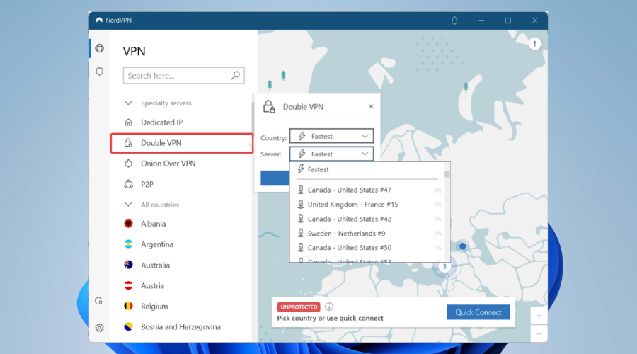Select Dedicated IP specialty server
The image size is (637, 354).
point(161,122)
